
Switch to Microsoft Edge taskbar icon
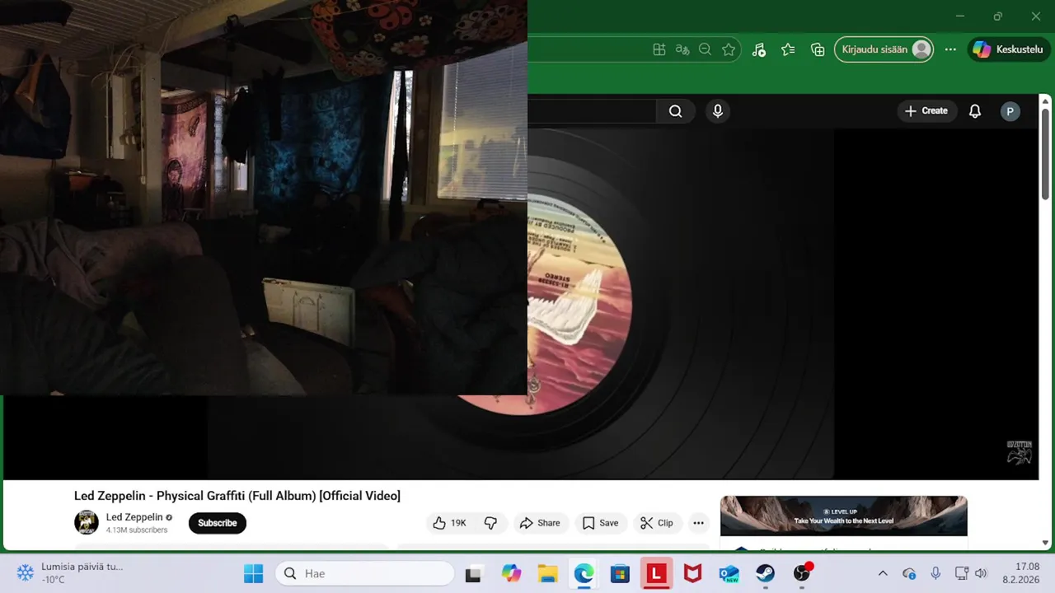(x=584, y=573)
